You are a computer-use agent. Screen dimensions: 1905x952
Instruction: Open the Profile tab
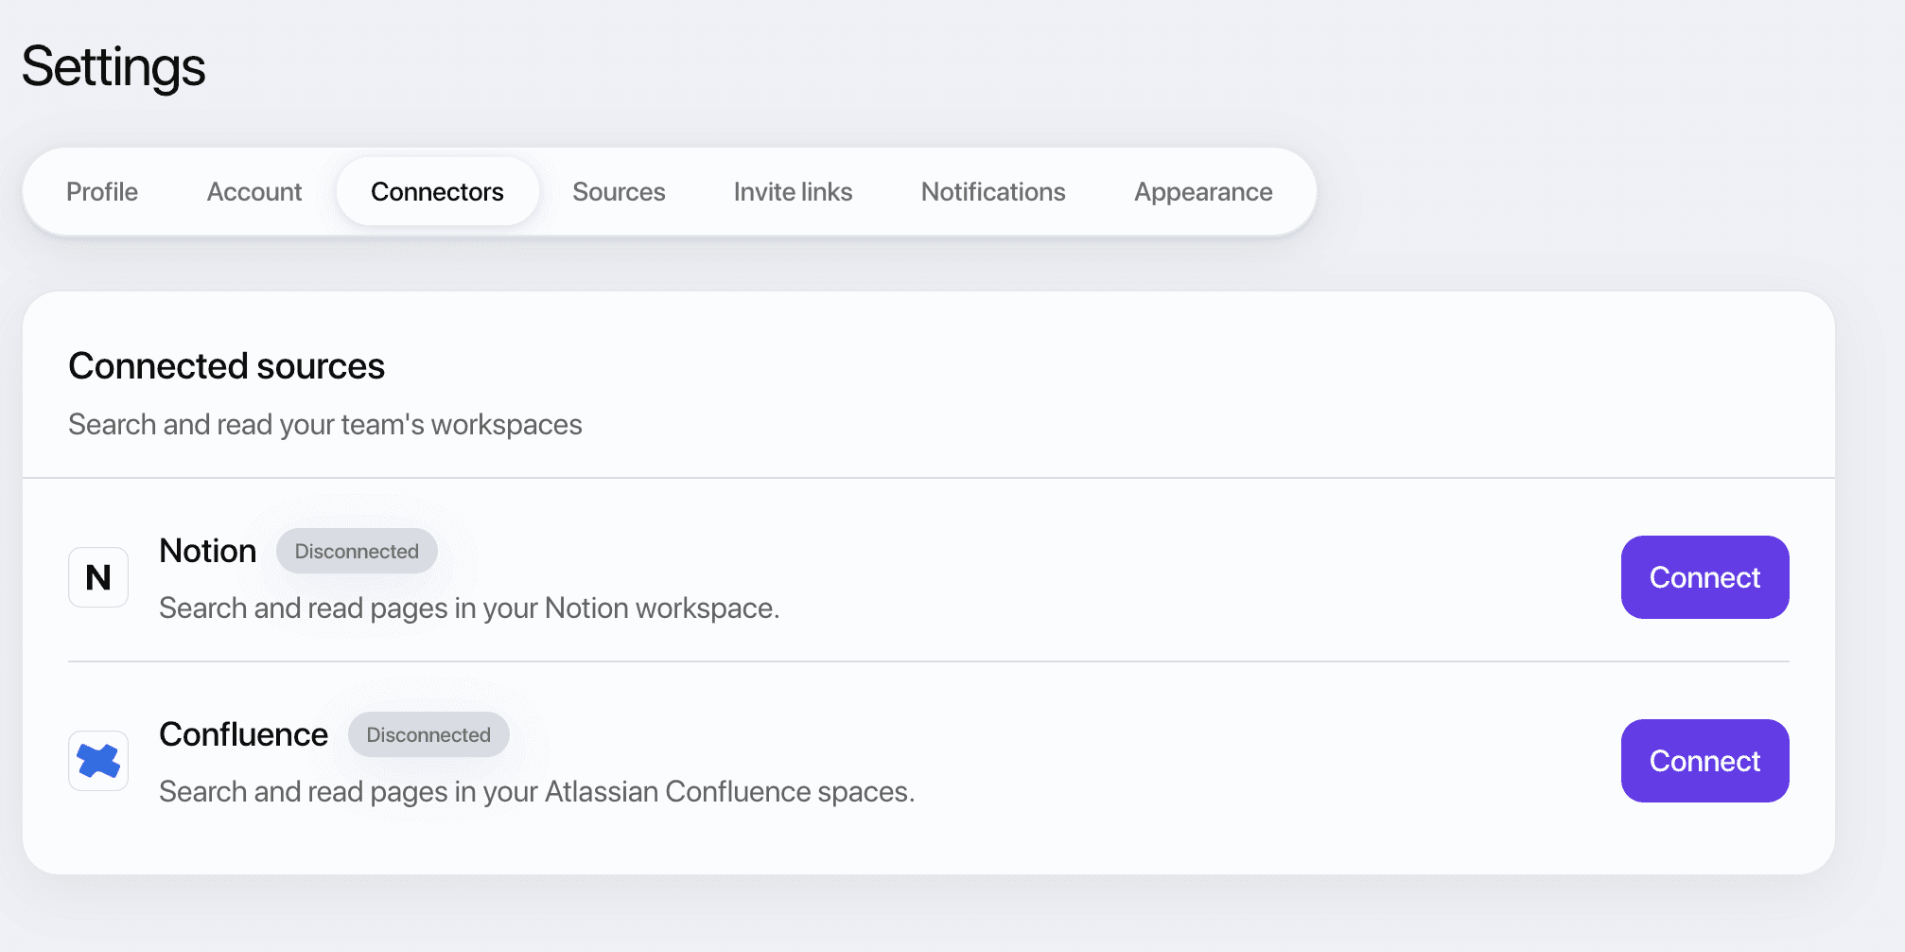(x=102, y=191)
